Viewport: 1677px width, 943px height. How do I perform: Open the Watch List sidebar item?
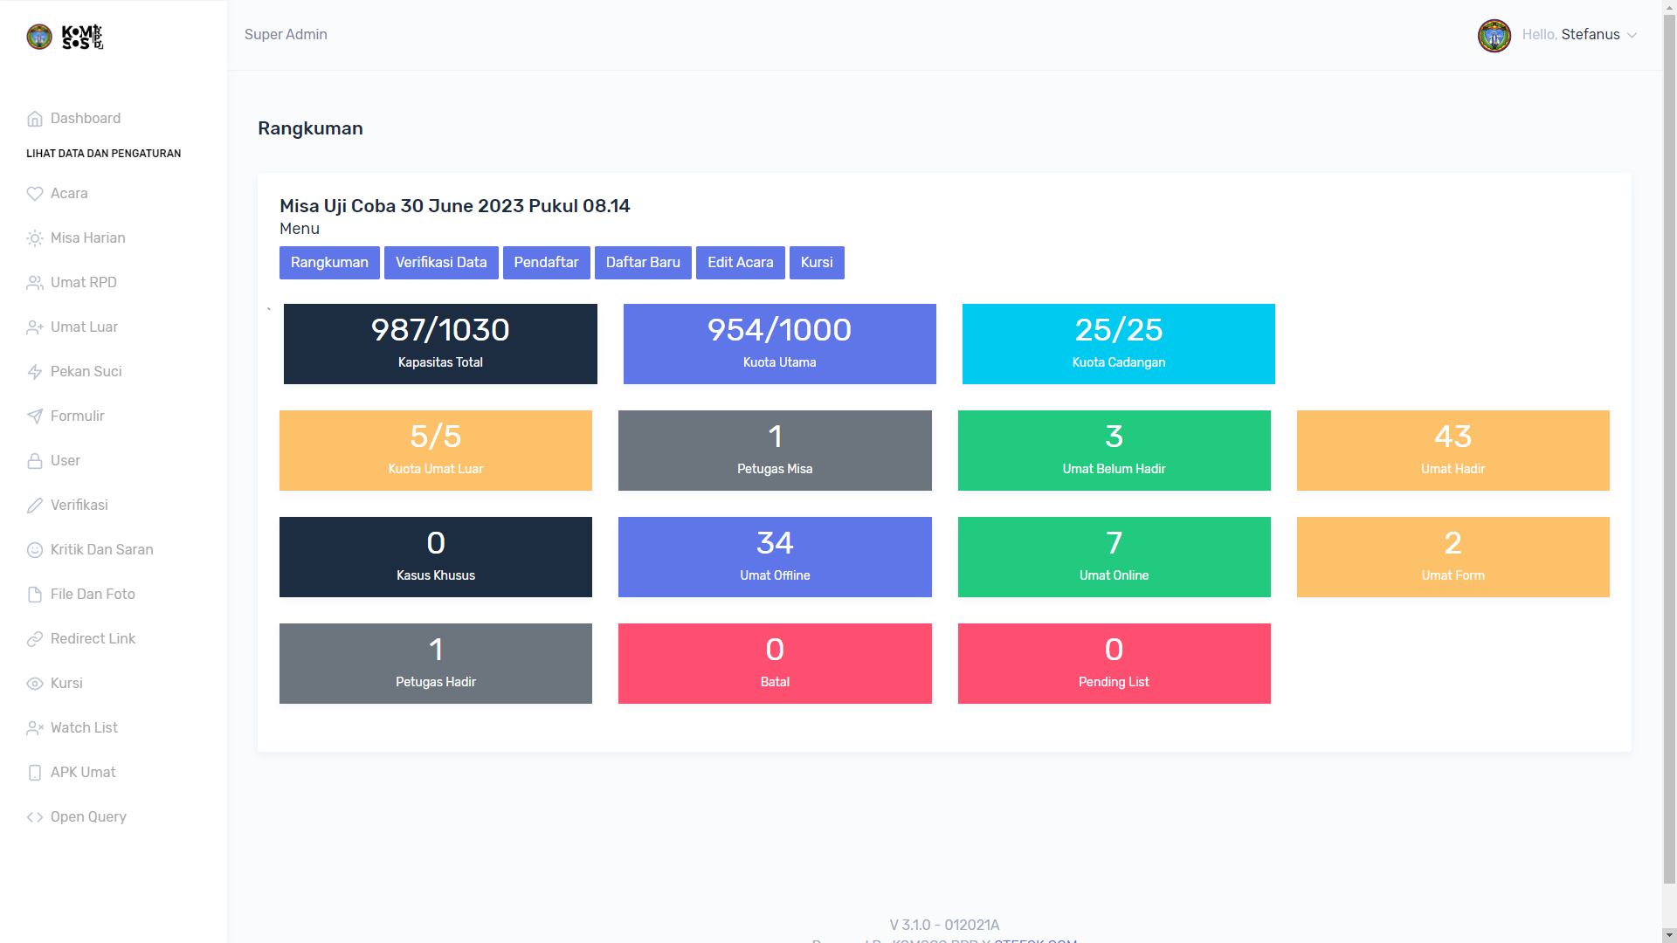pyautogui.click(x=84, y=728)
